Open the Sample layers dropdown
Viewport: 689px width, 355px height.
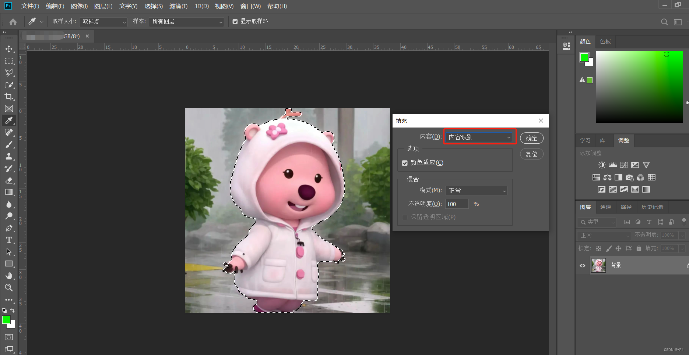click(x=186, y=22)
